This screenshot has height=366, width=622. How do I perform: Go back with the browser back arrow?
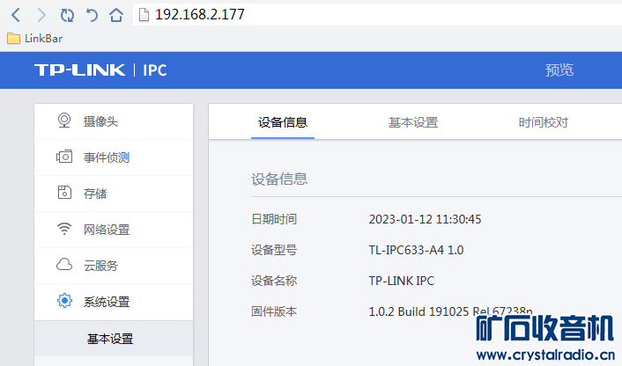16,15
